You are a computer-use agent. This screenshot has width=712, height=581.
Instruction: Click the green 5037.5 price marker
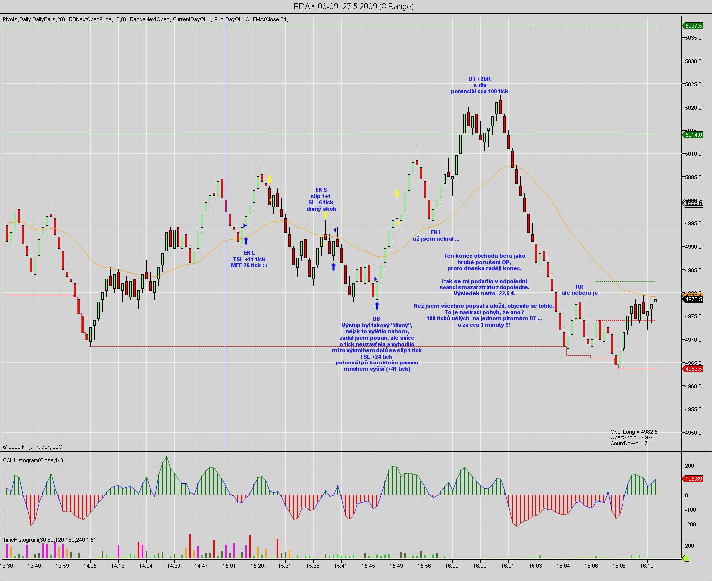point(693,25)
